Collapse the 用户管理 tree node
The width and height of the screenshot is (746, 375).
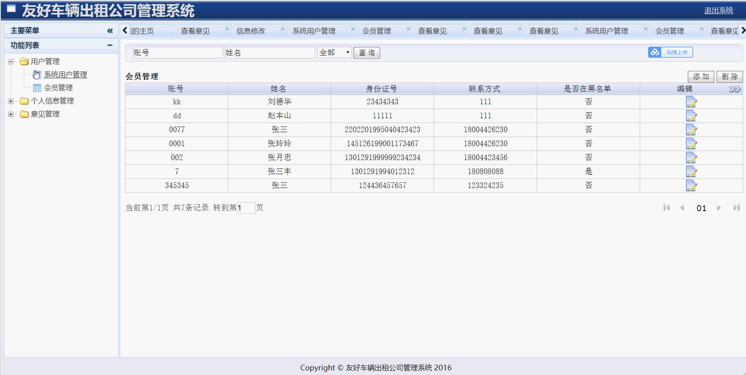tap(11, 61)
